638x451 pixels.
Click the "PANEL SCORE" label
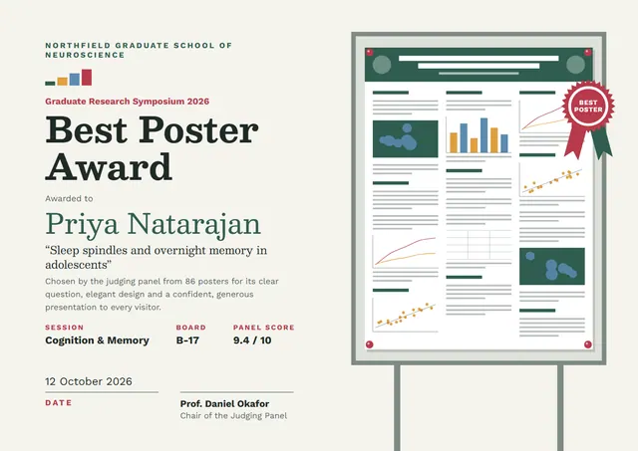pyautogui.click(x=263, y=328)
